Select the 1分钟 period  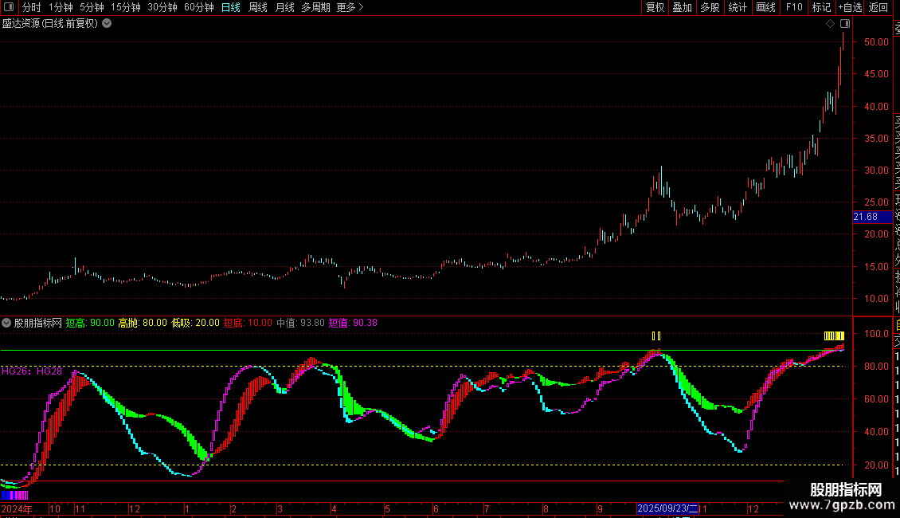[61, 7]
